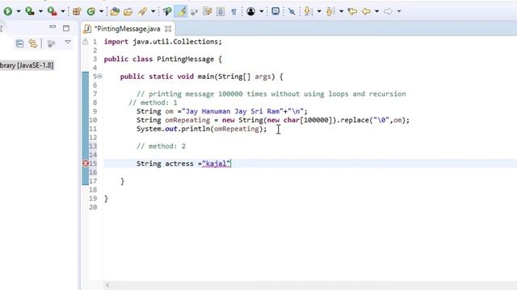Collapse the main method fold on line 5
Image resolution: width=517 pixels, height=290 pixels.
pyautogui.click(x=99, y=77)
